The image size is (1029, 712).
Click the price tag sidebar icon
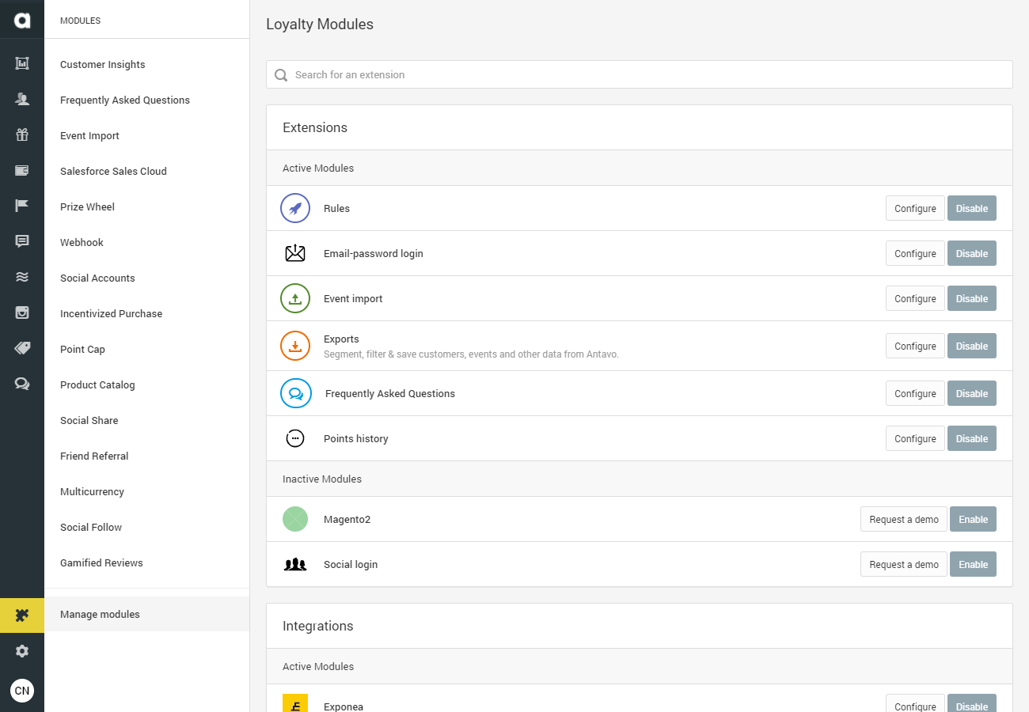(22, 348)
